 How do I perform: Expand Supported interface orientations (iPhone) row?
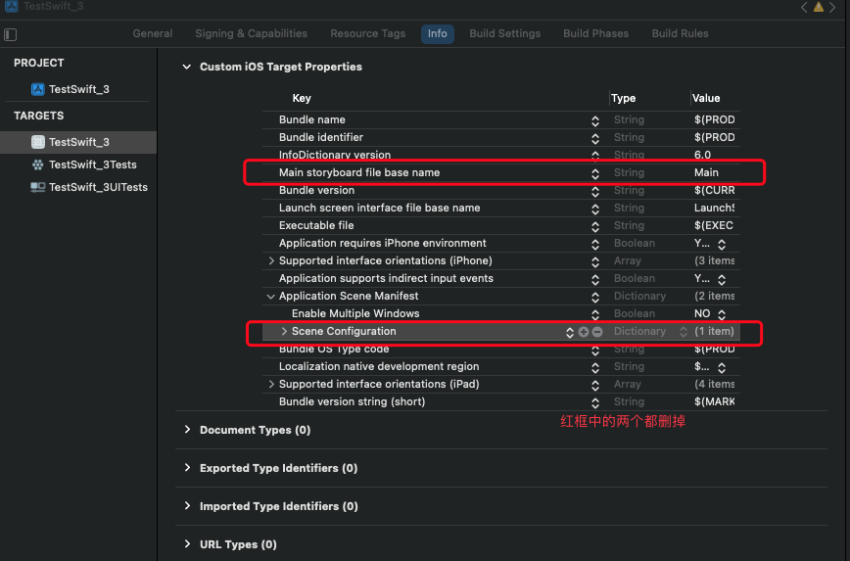[x=271, y=261]
